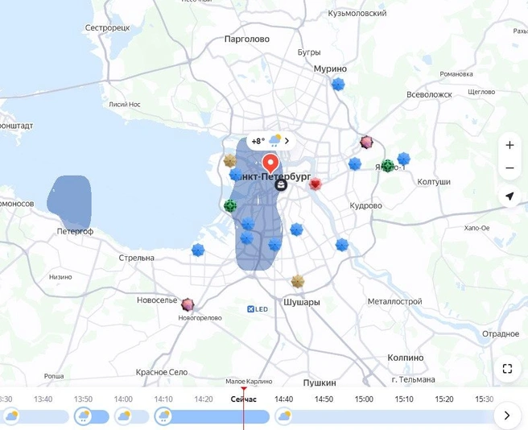
Task: Expand the +8° weather details chevron
Action: [287, 141]
